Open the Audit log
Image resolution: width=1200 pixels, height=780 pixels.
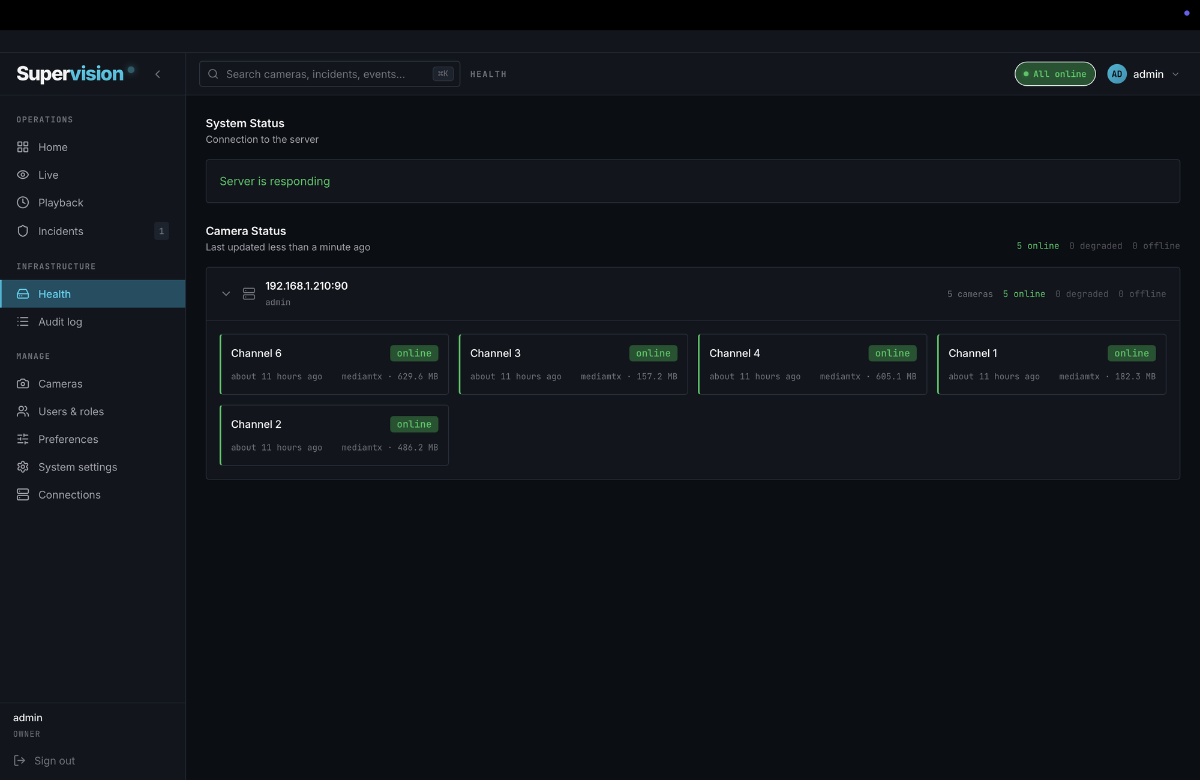pos(93,322)
